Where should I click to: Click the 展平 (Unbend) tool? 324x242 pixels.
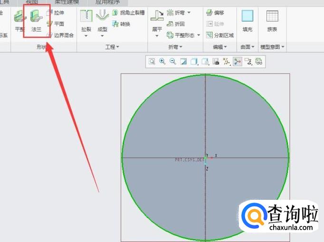click(x=157, y=21)
